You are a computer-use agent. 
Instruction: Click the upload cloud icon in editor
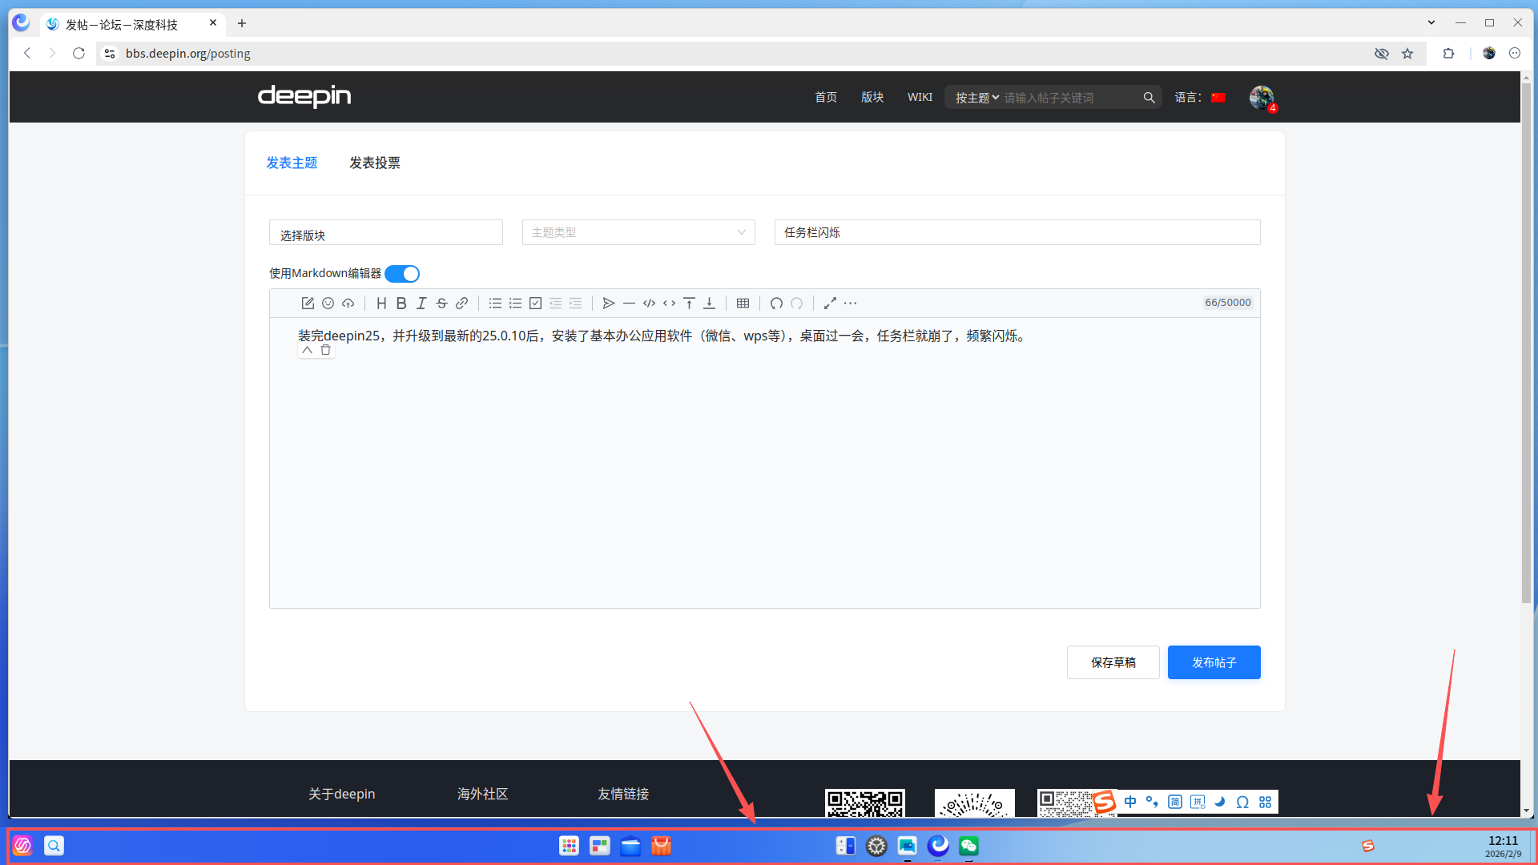[x=348, y=303]
